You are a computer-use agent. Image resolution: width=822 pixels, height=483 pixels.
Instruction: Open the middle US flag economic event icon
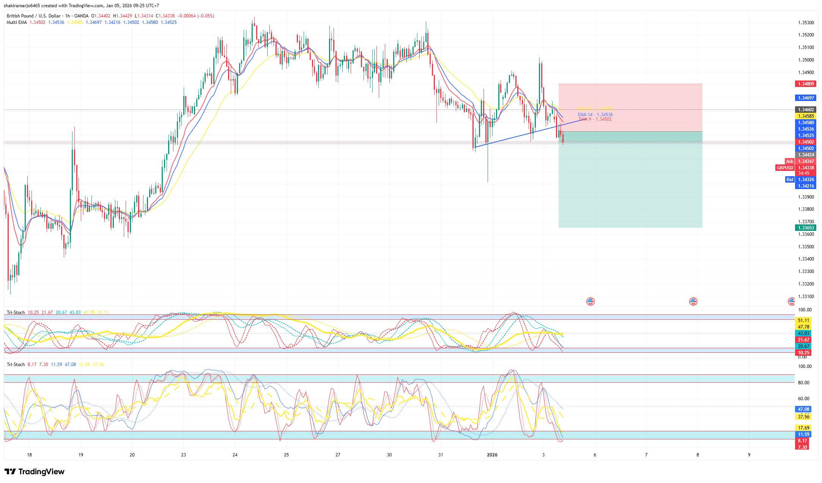pyautogui.click(x=693, y=301)
